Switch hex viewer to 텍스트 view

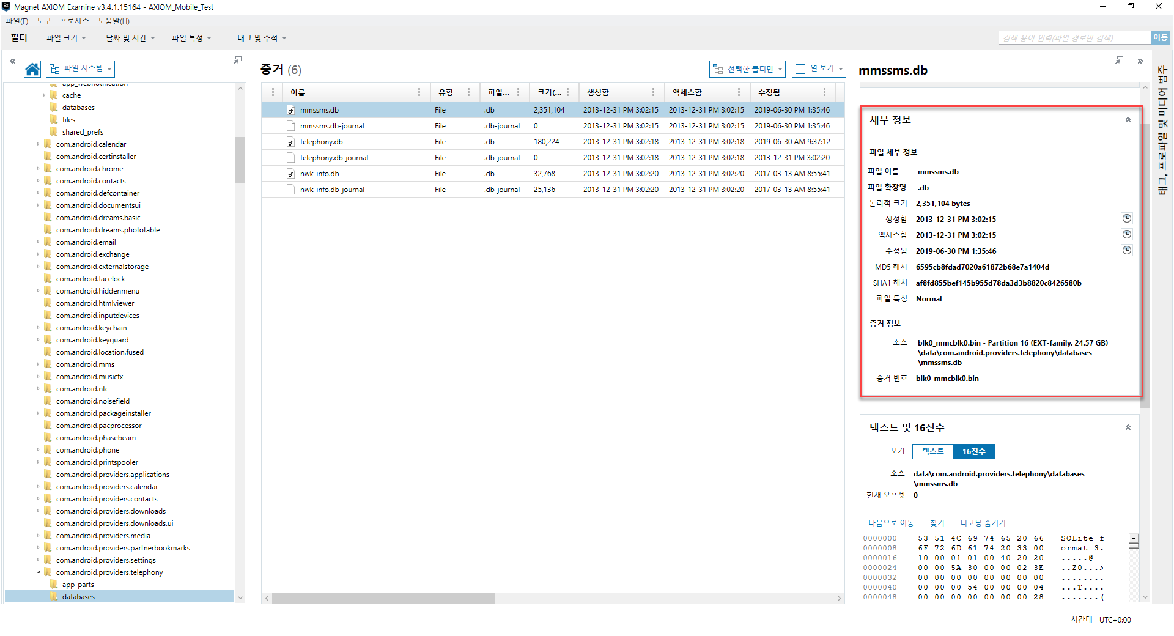tap(933, 451)
